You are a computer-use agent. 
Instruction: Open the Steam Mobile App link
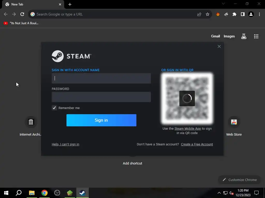point(188,128)
